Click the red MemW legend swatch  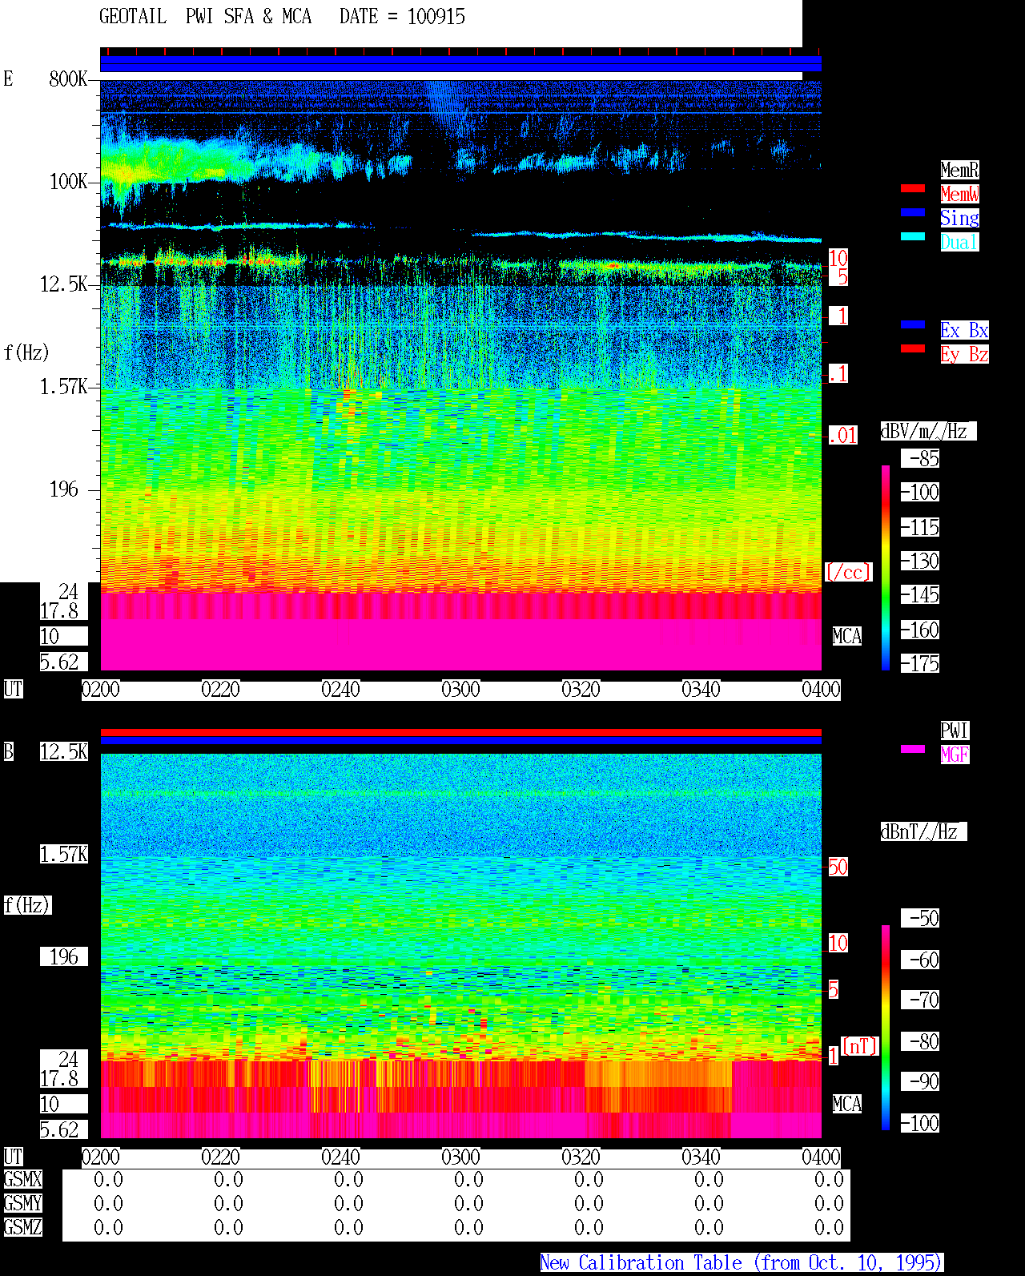click(x=913, y=188)
